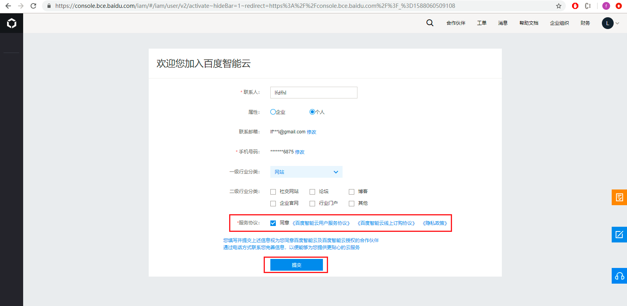Click the masked phone number ending 6875
Screen dimensions: 627x306
[x=282, y=152]
